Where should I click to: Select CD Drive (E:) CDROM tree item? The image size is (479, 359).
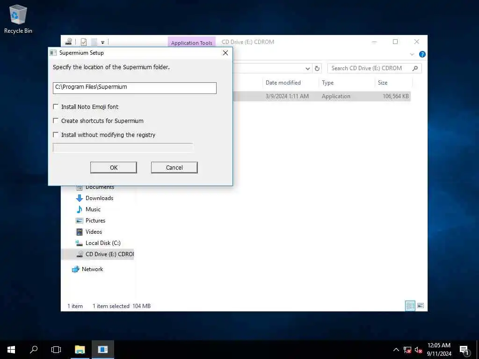[98, 254]
